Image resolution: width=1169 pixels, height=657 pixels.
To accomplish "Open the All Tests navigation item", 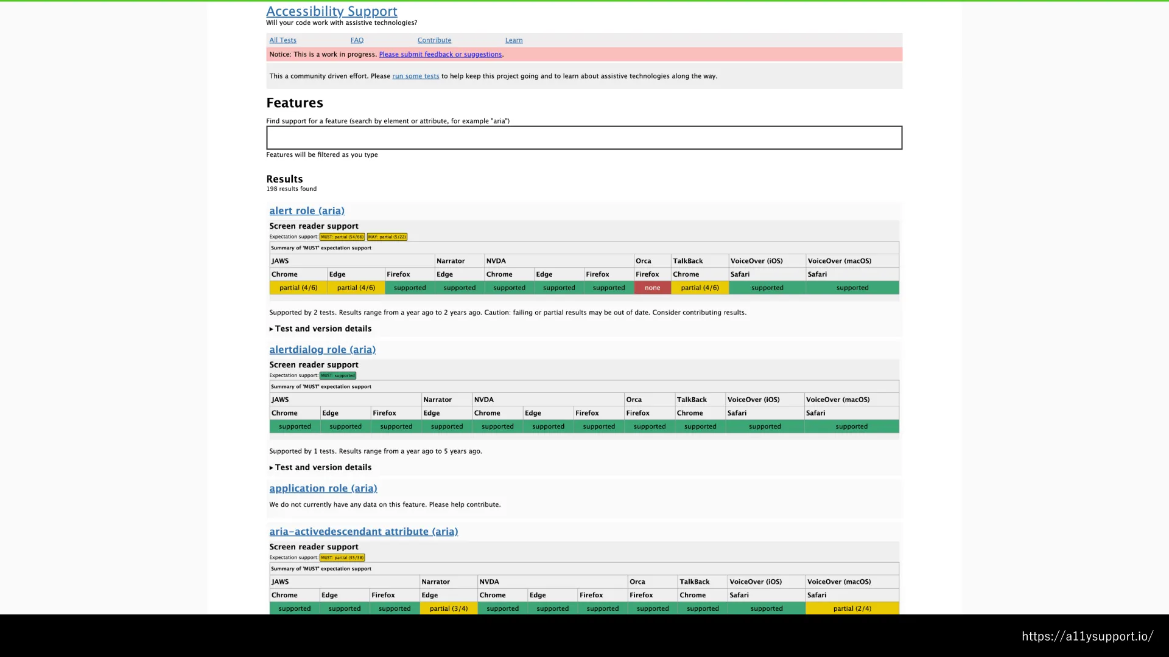I will 283,40.
